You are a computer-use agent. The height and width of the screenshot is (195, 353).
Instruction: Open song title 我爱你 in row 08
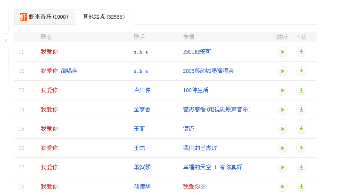click(49, 187)
